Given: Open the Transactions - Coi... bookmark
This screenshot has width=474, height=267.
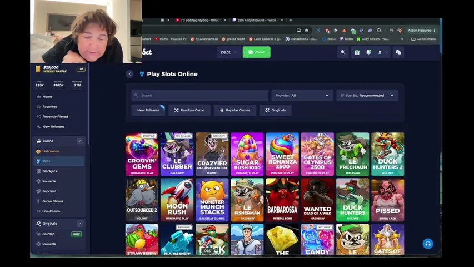Looking at the screenshot, I should click(301, 39).
